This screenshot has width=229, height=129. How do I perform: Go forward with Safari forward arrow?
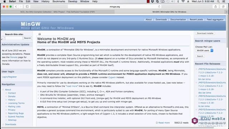point(20,6)
